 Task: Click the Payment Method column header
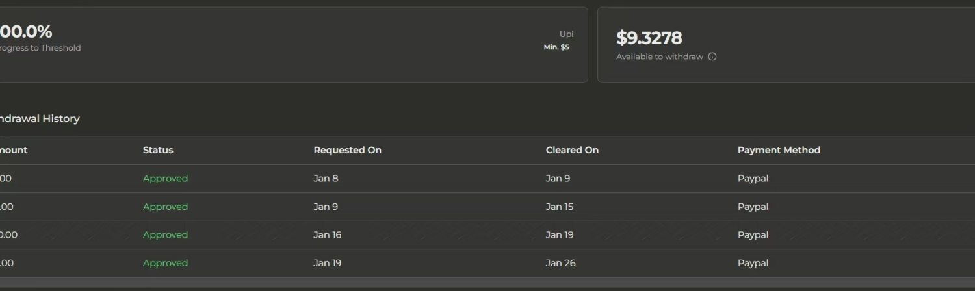click(779, 150)
